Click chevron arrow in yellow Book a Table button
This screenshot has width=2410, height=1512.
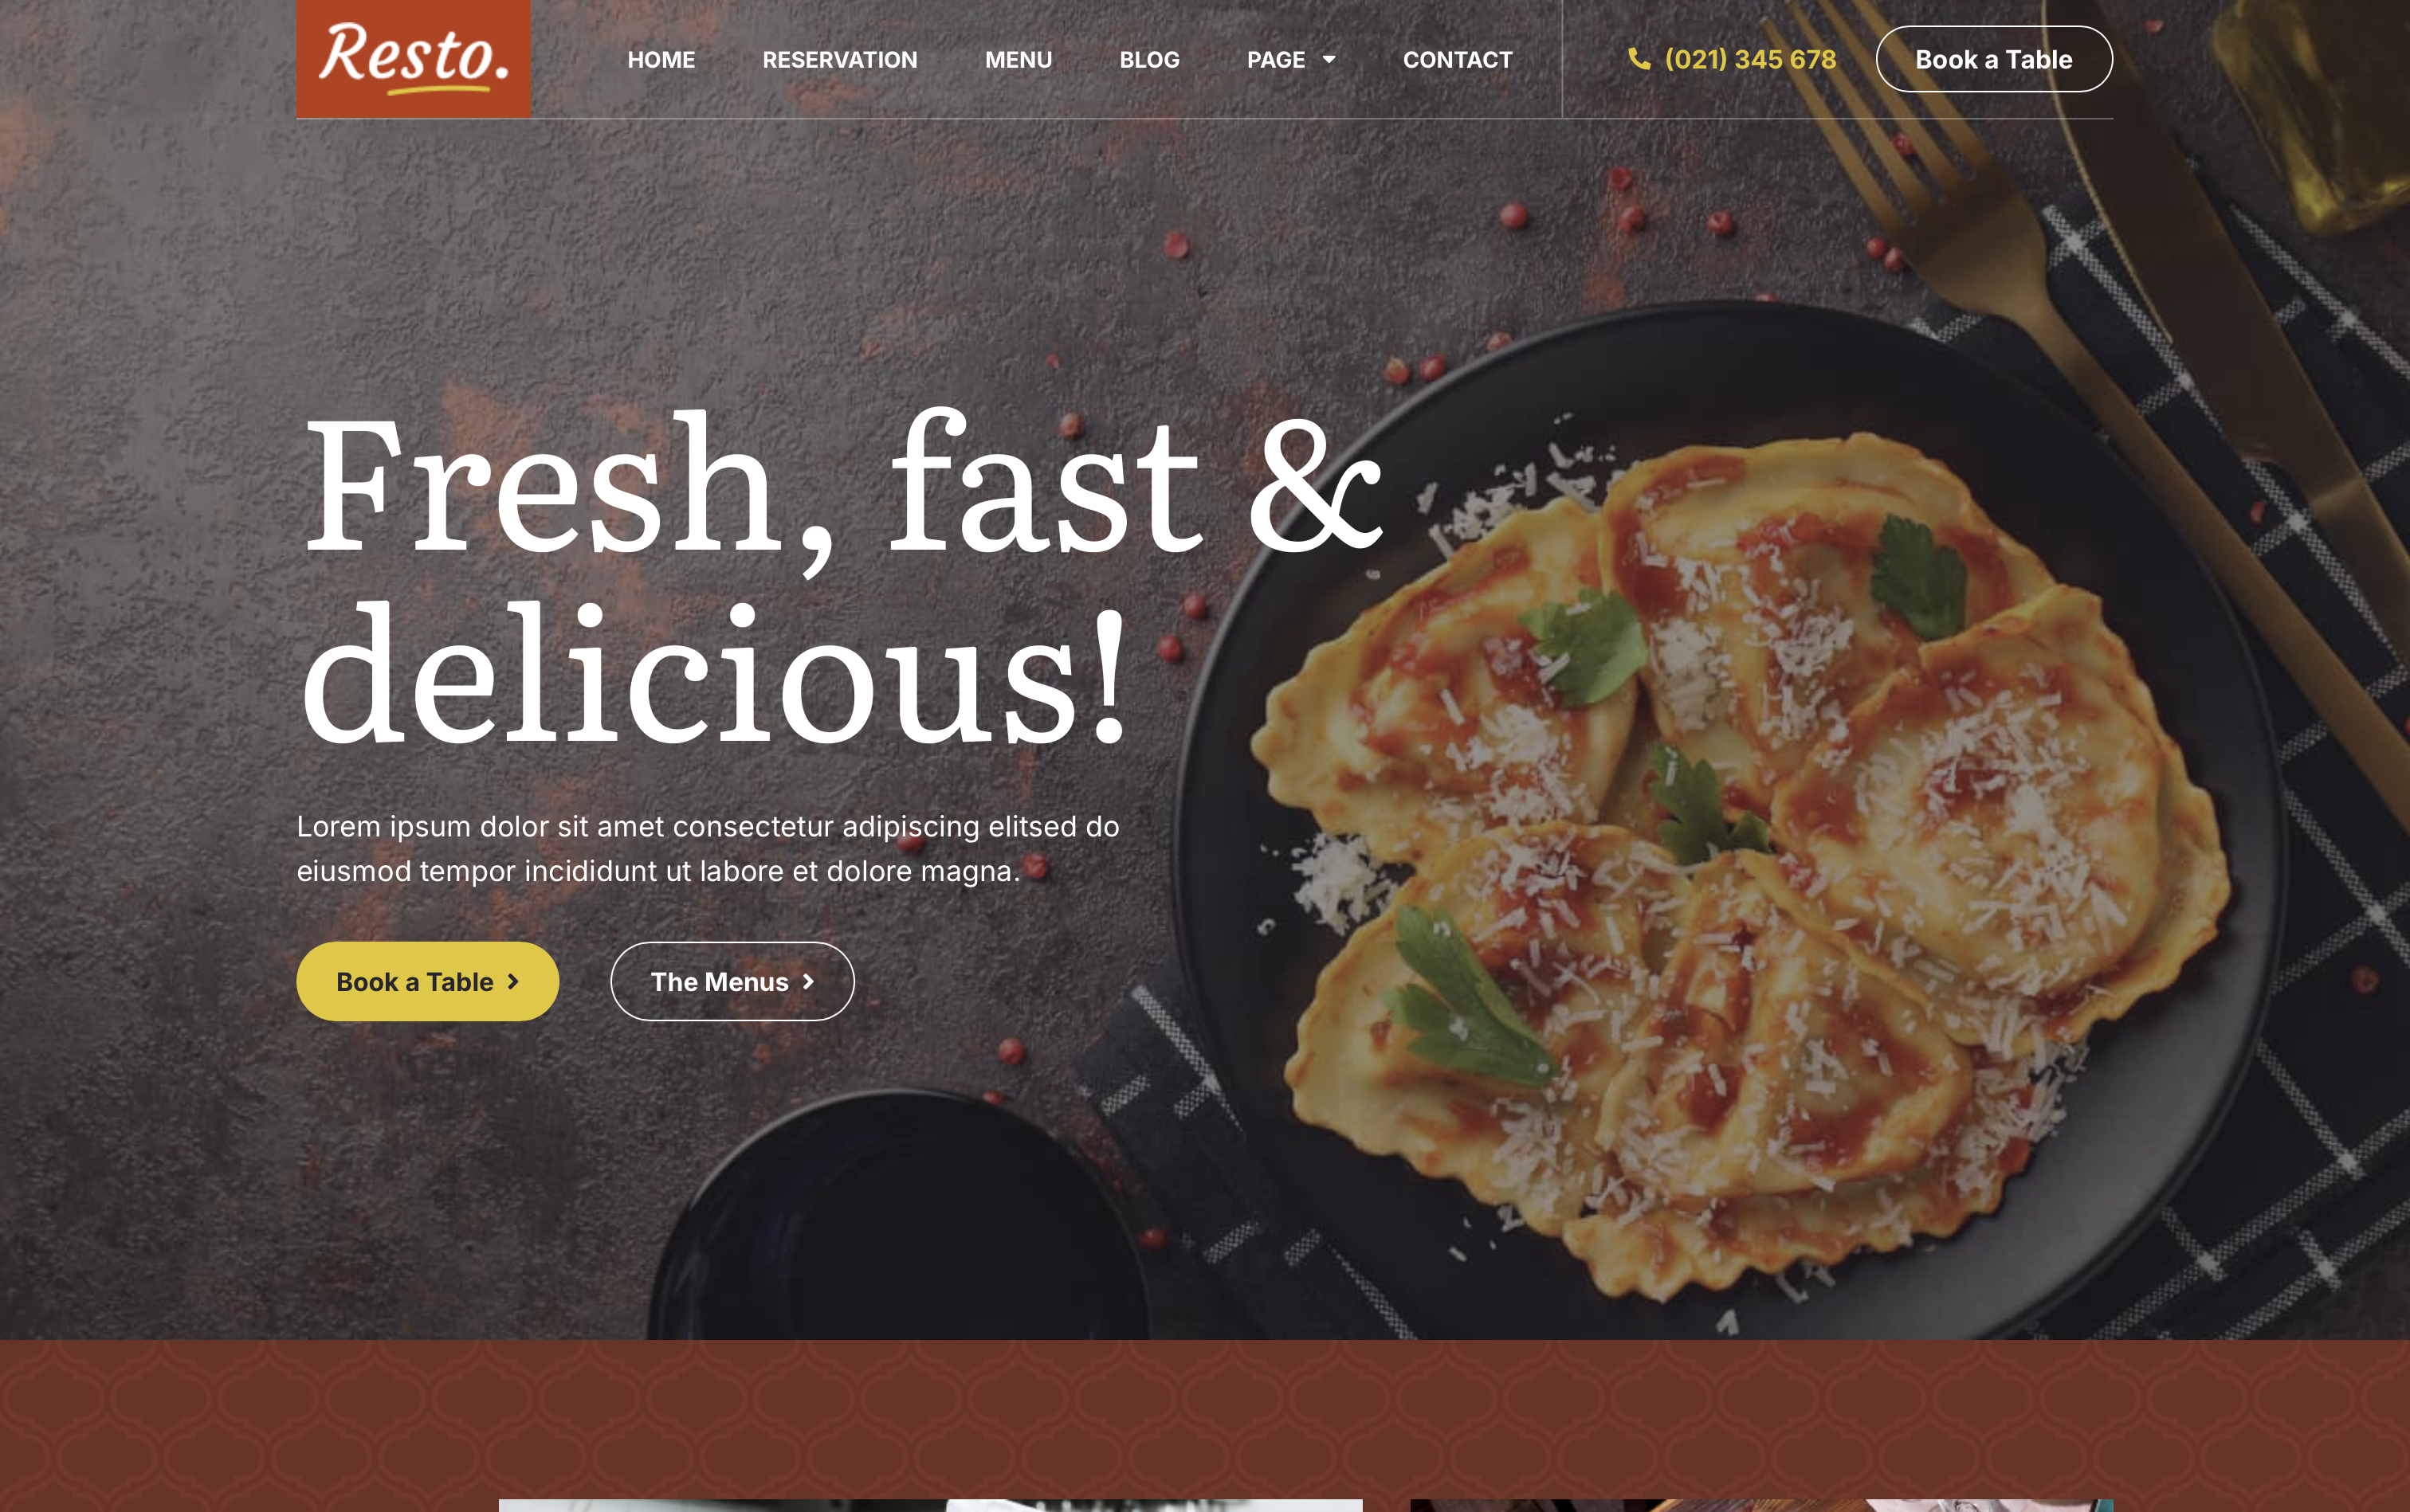point(513,982)
